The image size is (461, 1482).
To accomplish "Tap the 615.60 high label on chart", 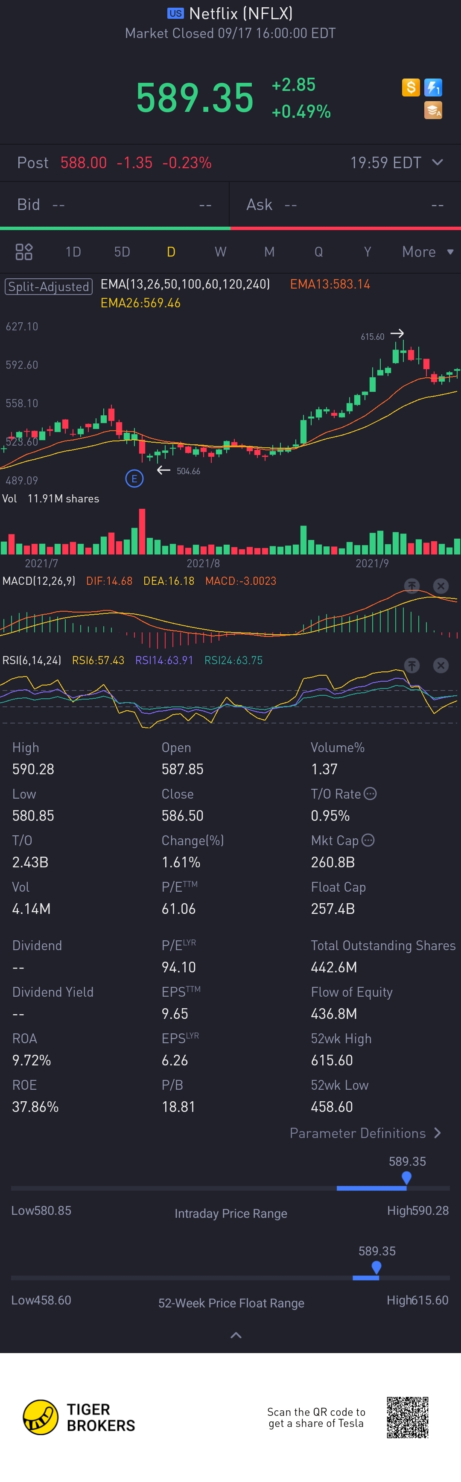I will click(x=372, y=336).
